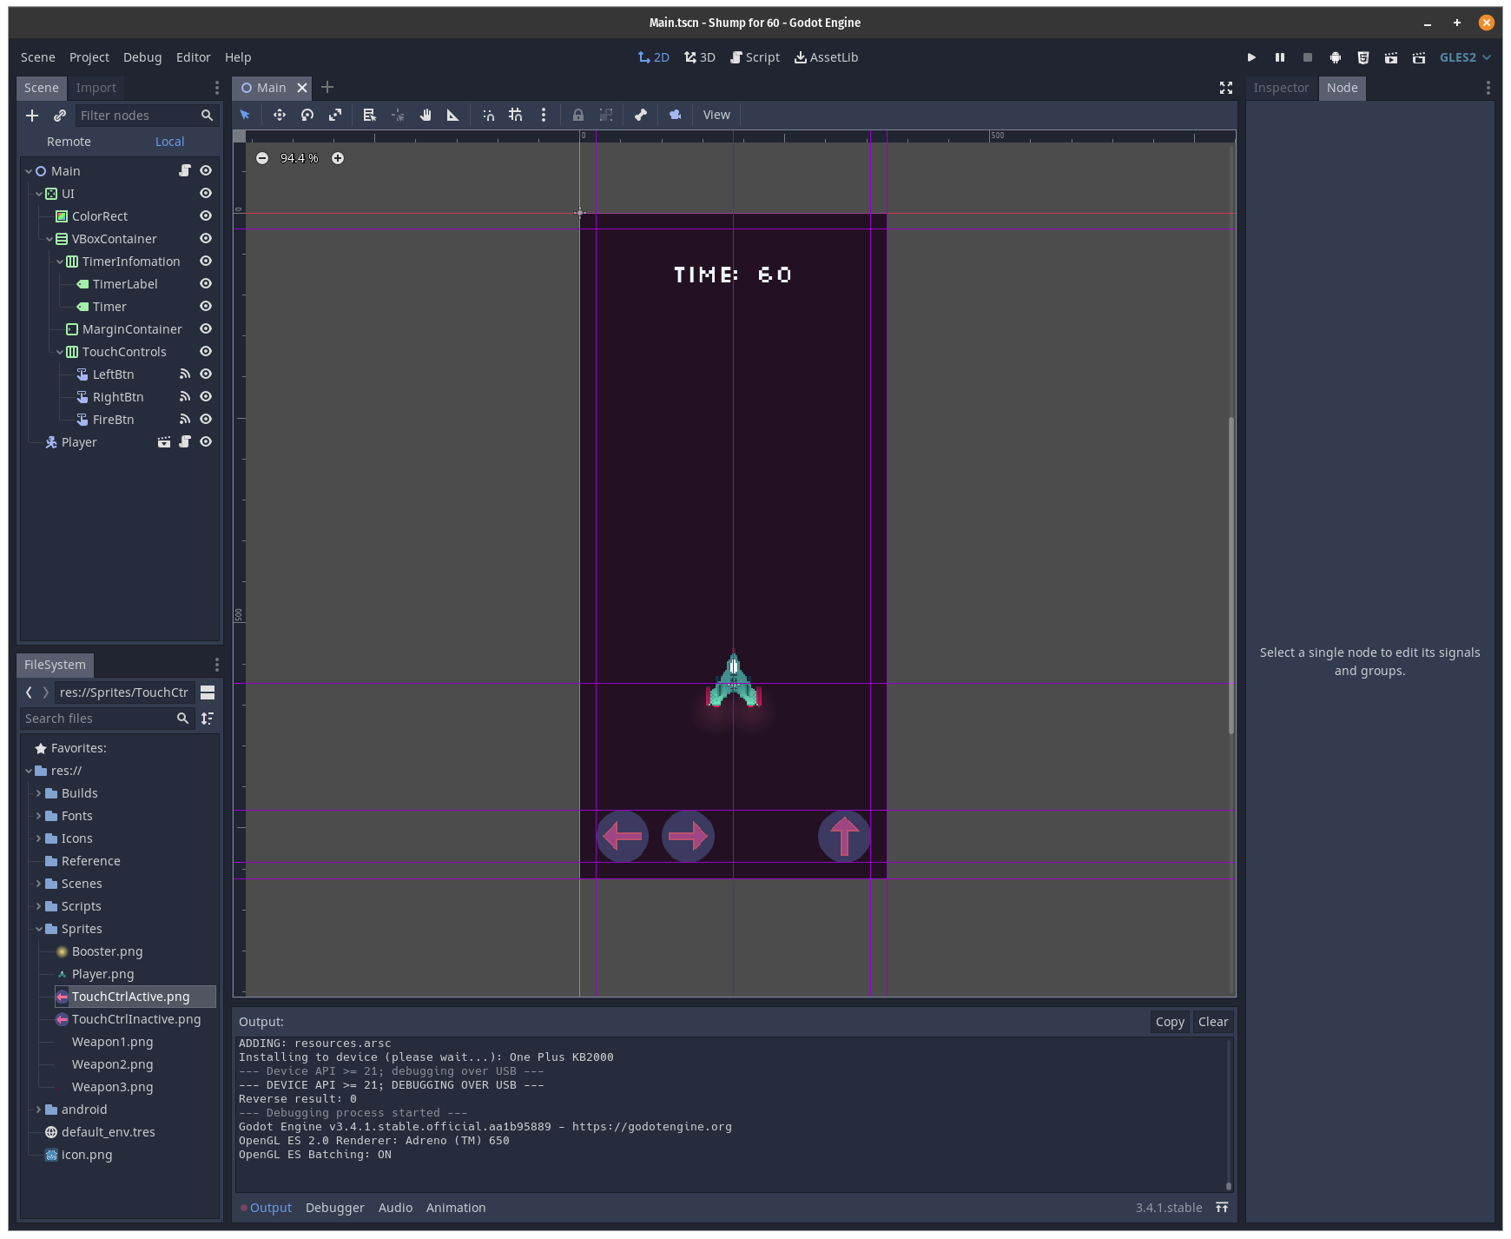Activate the Pan canvas tool
Viewport: 1511px width, 1239px height.
(426, 115)
